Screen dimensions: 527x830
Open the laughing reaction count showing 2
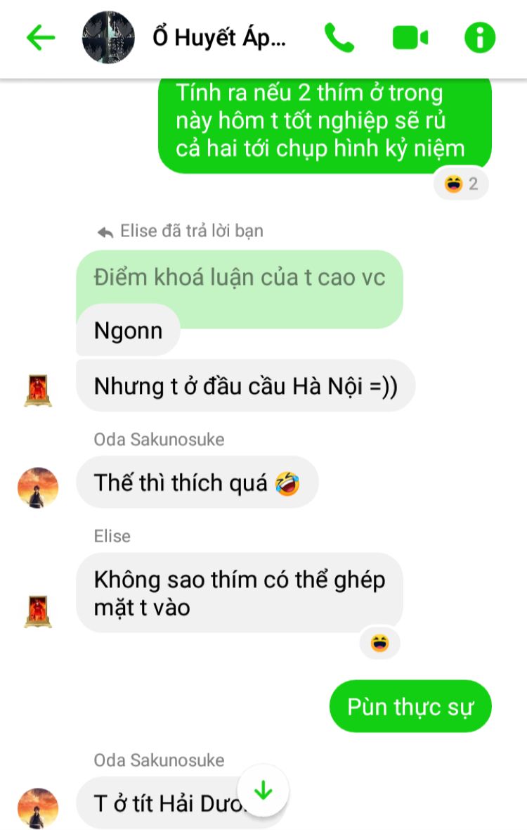[x=462, y=184]
